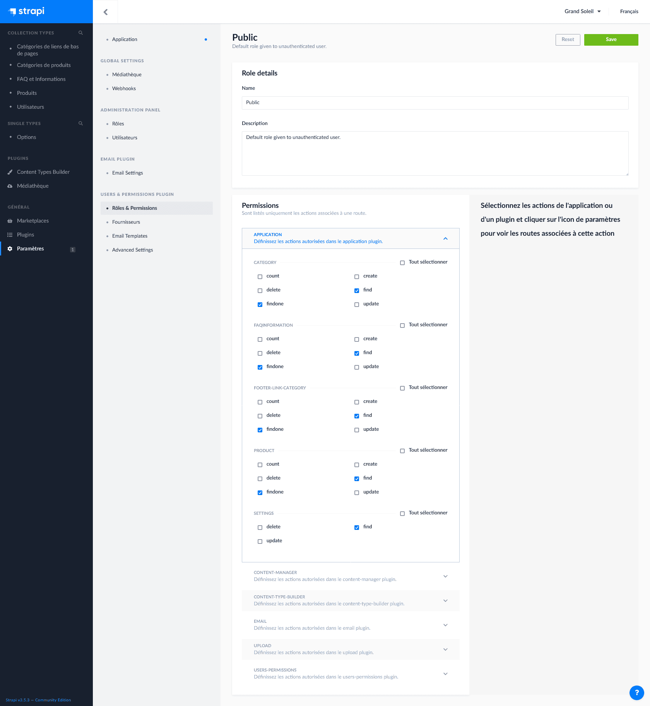Viewport: 650px width, 706px height.
Task: Uncheck the Category findone checkbox
Action: [260, 304]
